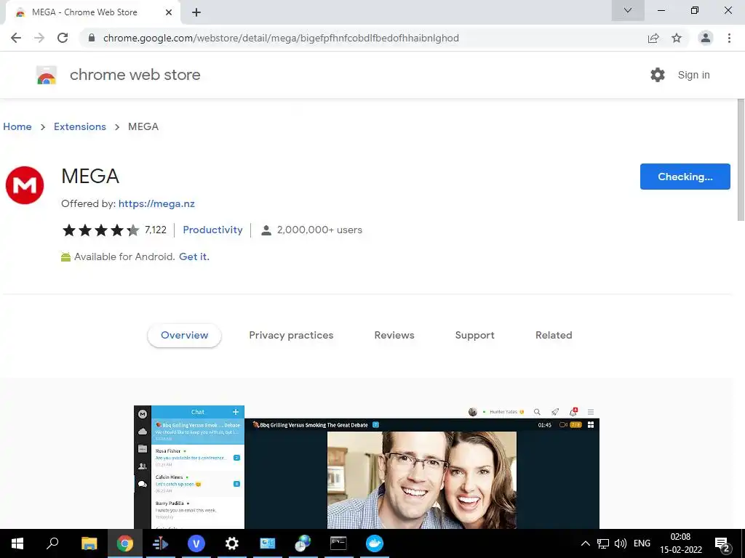Switch to the Reviews tab

pos(394,335)
